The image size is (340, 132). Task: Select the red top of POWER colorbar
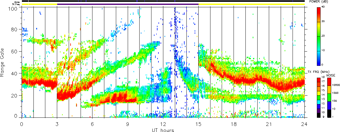click(319, 11)
